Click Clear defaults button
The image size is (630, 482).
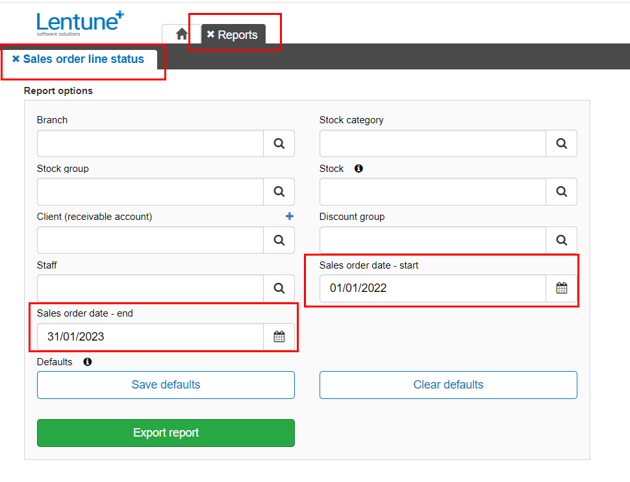(448, 385)
